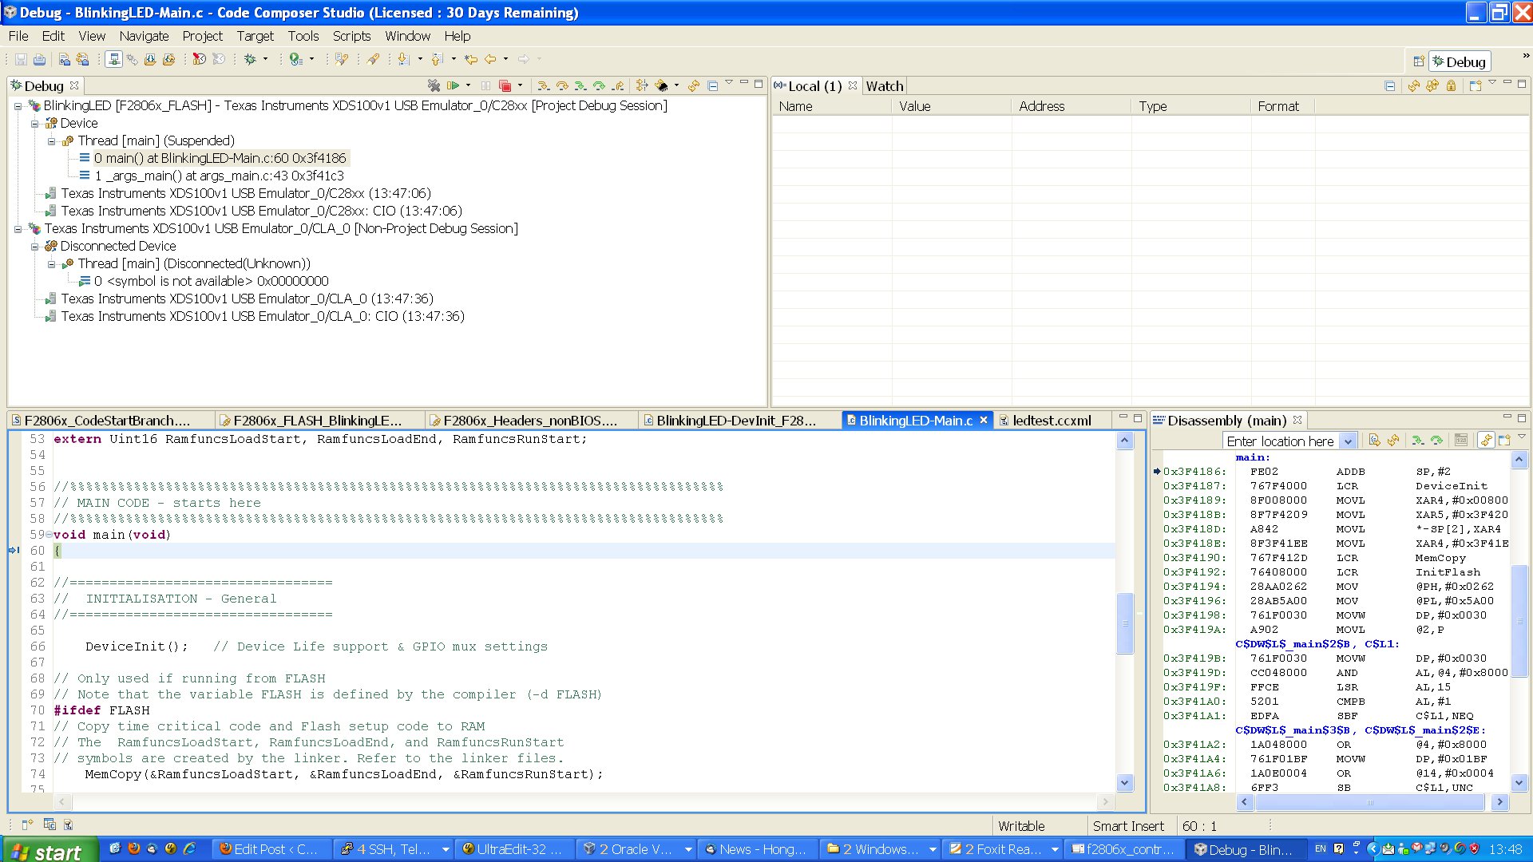1533x862 pixels.
Task: Click the Refresh icon in Local variables view
Action: coord(1414,85)
